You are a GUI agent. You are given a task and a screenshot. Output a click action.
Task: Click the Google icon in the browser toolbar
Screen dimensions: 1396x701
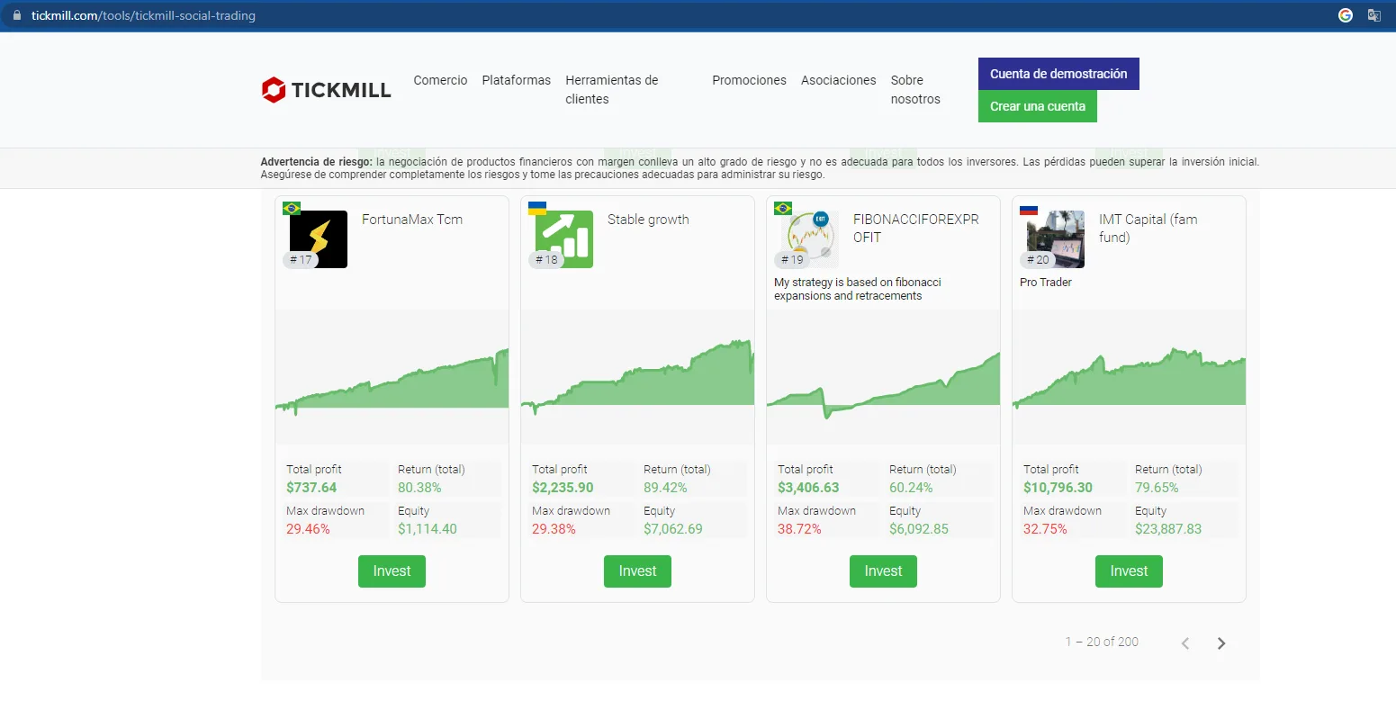point(1346,15)
